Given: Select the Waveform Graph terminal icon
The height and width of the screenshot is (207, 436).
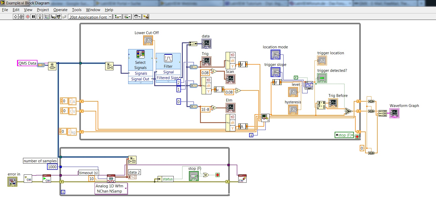Looking at the screenshot, I should coord(394,113).
